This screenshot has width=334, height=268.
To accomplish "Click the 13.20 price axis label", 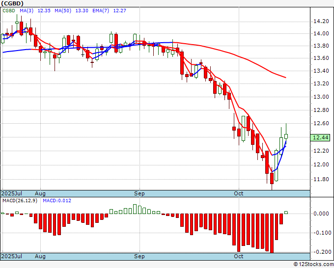I will 321,83.
